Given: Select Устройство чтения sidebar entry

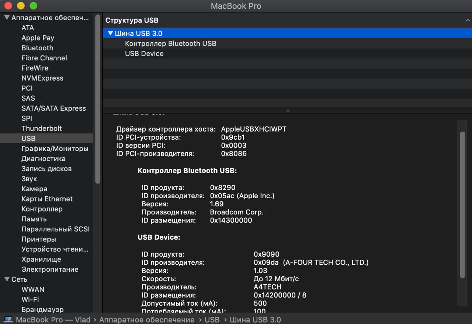Looking at the screenshot, I should pos(55,249).
